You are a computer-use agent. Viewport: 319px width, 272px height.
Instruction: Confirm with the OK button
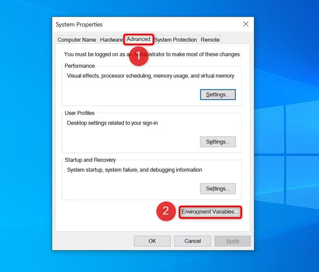point(152,241)
